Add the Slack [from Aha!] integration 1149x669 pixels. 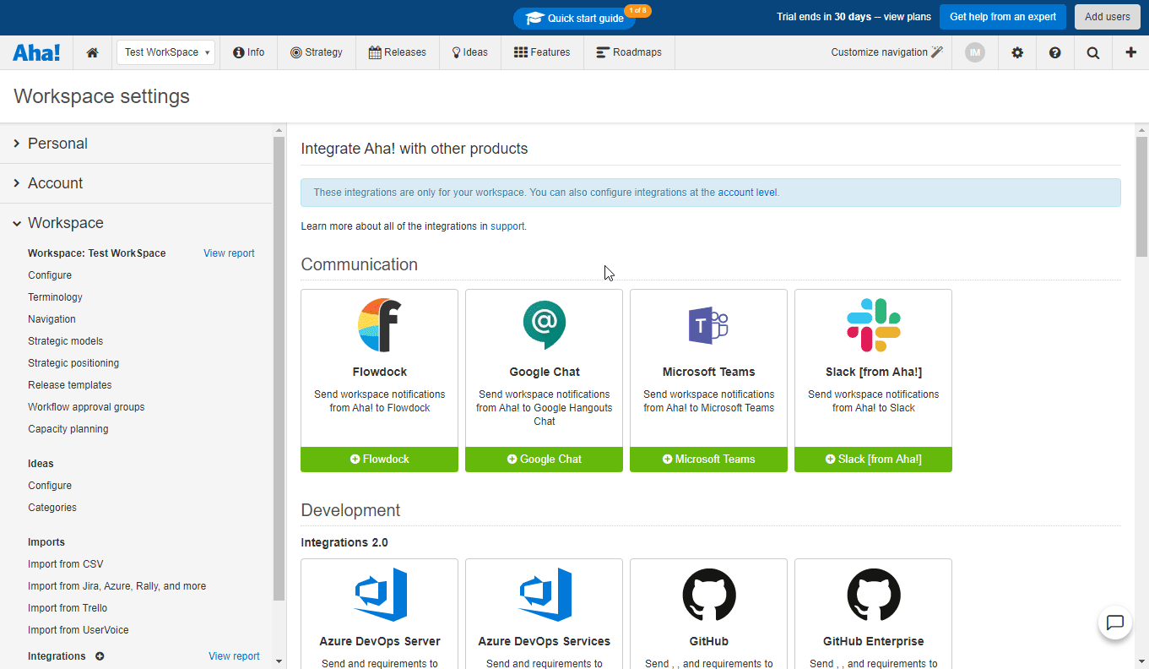(874, 460)
